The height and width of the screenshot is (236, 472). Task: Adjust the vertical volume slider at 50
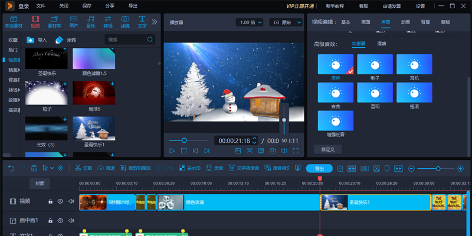tap(284, 122)
